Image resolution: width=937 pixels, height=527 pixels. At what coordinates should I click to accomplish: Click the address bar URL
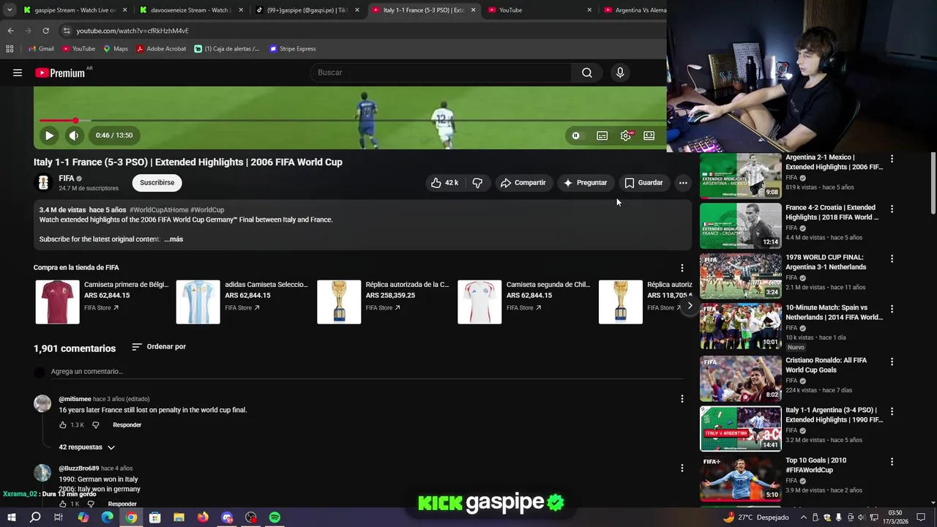coord(132,31)
